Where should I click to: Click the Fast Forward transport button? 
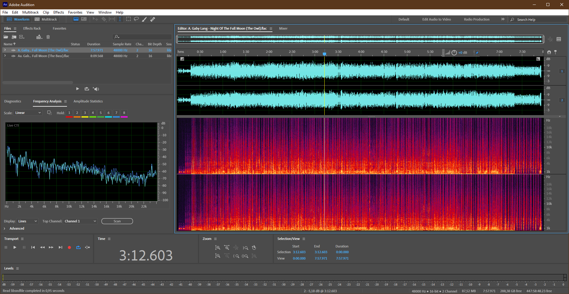coord(51,247)
